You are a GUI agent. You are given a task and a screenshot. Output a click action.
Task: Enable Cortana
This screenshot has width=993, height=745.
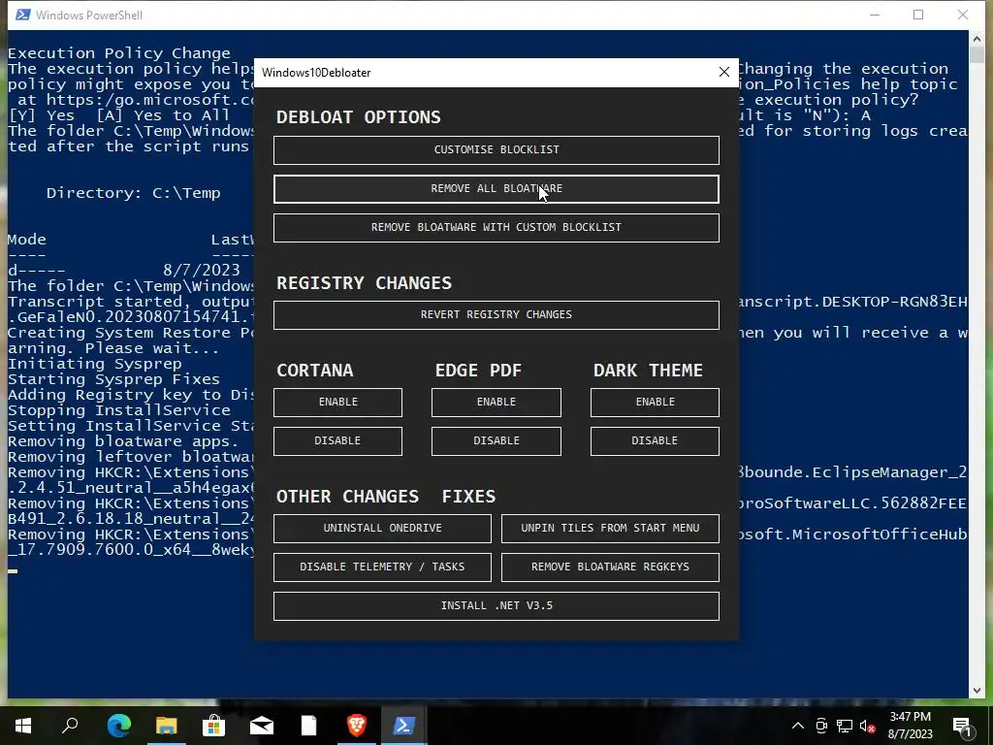337,403
